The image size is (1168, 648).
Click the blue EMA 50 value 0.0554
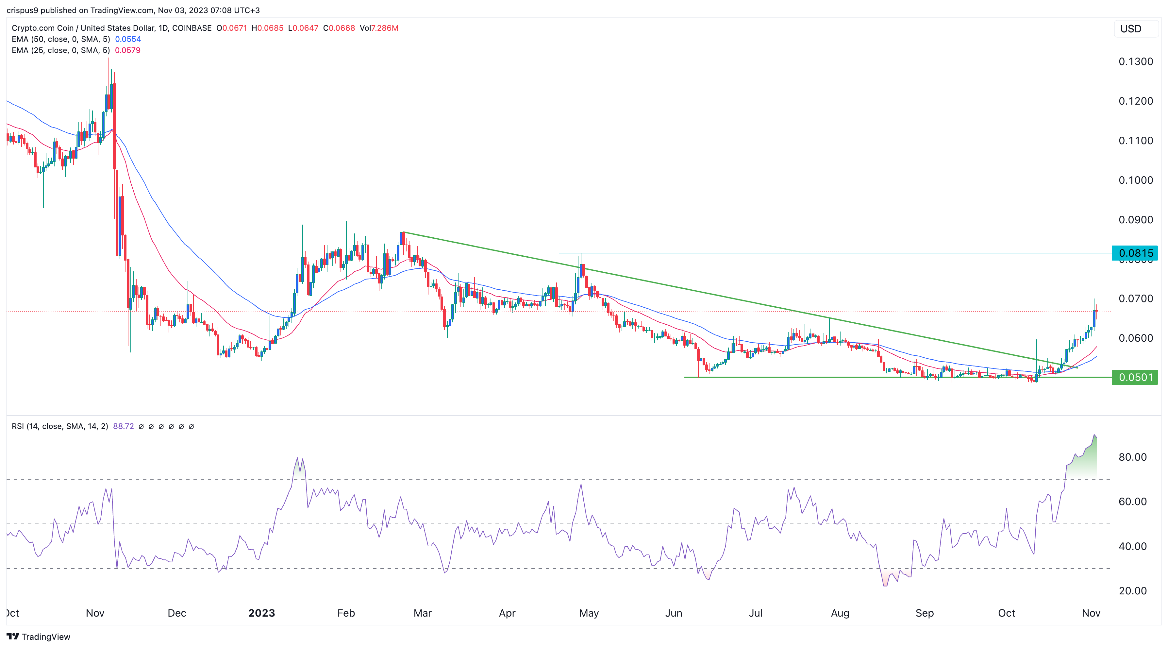pyautogui.click(x=128, y=39)
